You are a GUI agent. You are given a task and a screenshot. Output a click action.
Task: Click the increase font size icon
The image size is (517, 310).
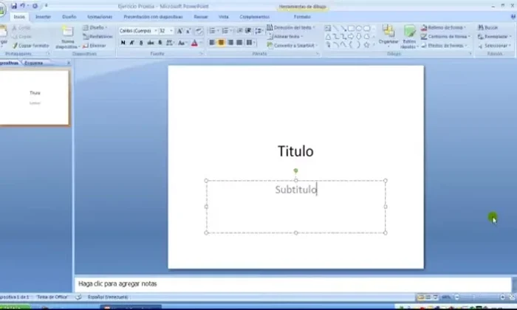(179, 31)
